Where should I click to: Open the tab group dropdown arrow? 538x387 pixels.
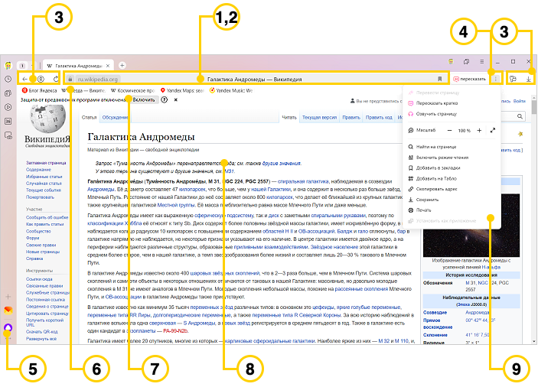(32, 66)
